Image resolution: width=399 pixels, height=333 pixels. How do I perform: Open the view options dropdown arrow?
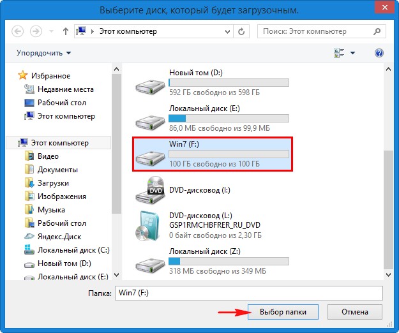click(x=352, y=53)
